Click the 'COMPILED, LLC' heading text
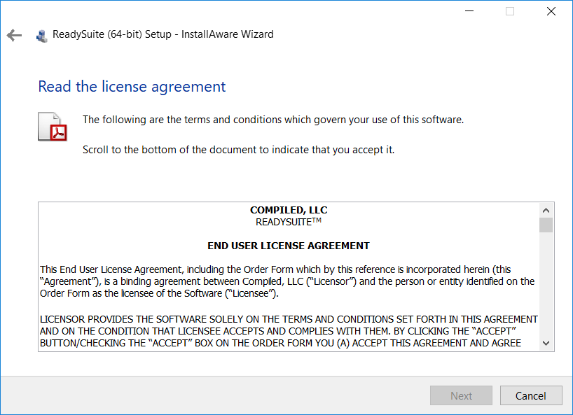This screenshot has height=415, width=573. point(289,210)
